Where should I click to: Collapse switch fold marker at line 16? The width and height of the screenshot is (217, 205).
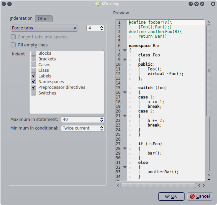point(125,92)
